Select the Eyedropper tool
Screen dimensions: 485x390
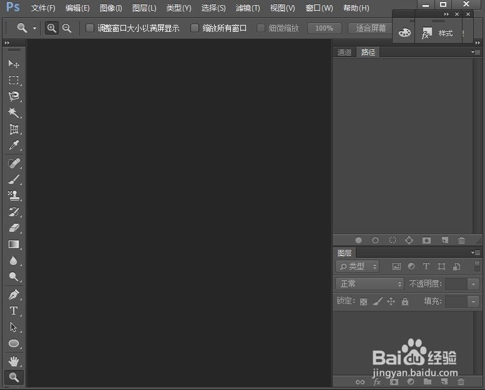(14, 145)
